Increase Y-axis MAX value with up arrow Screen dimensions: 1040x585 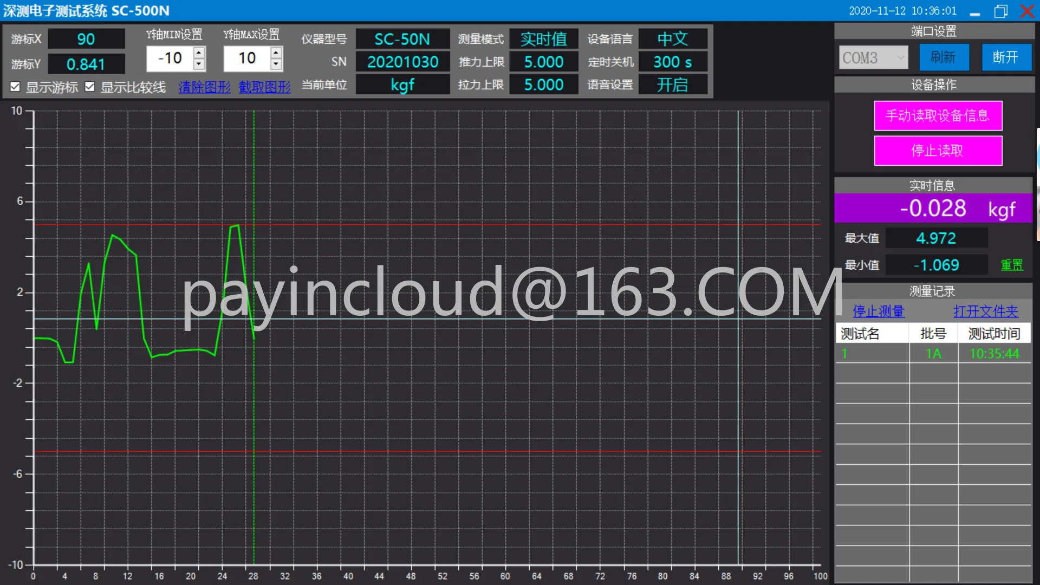coord(276,53)
